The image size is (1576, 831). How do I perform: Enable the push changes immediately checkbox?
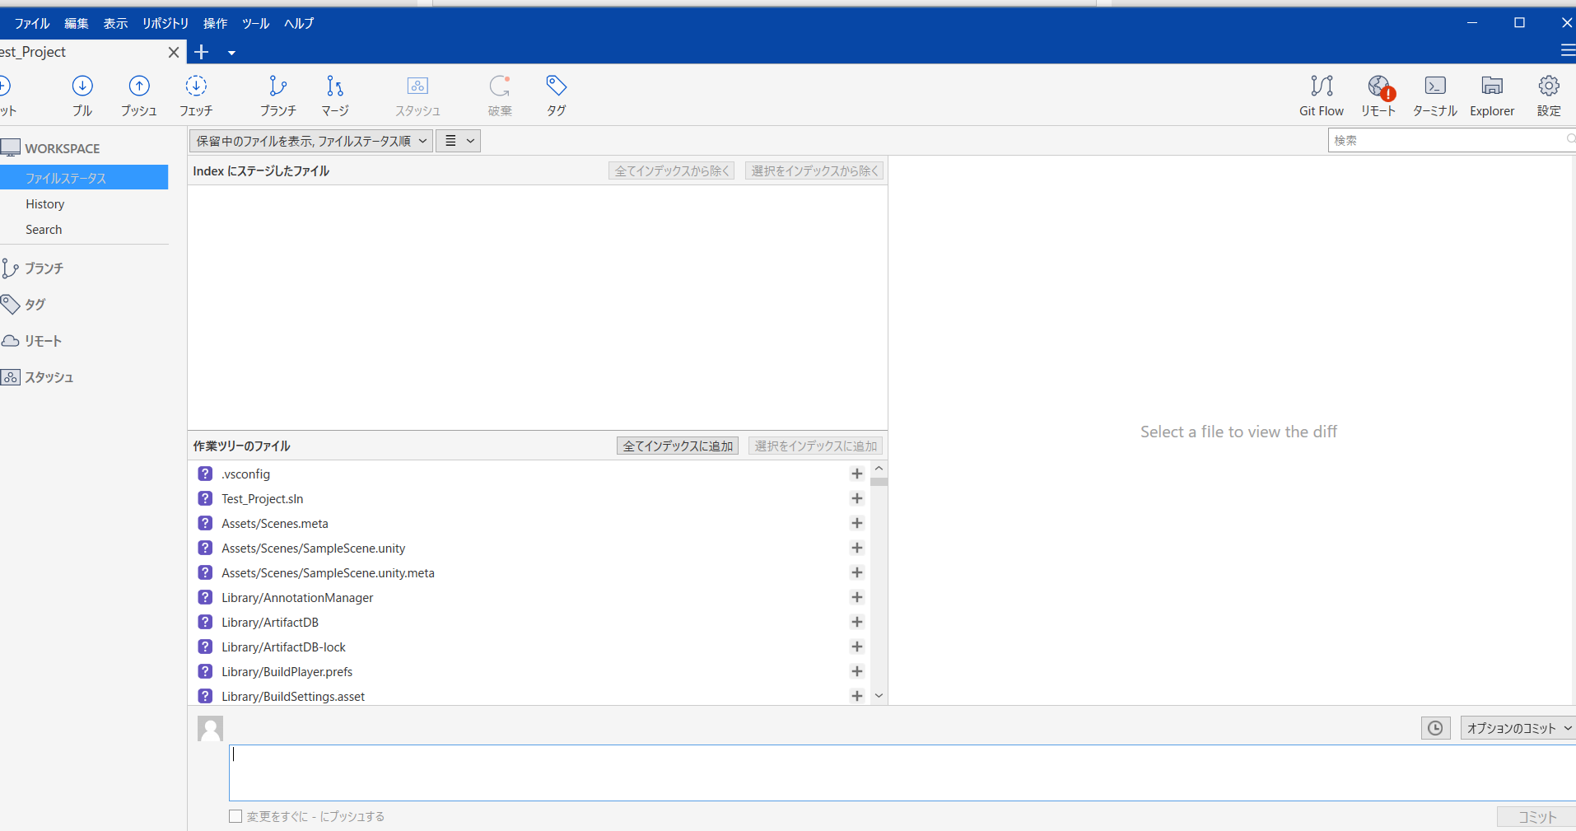click(x=235, y=816)
